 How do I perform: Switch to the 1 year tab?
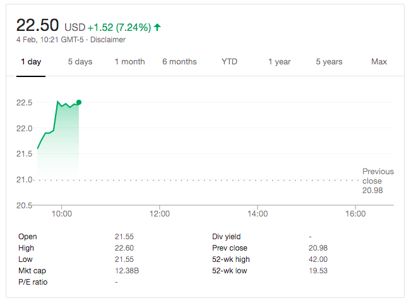click(x=279, y=62)
